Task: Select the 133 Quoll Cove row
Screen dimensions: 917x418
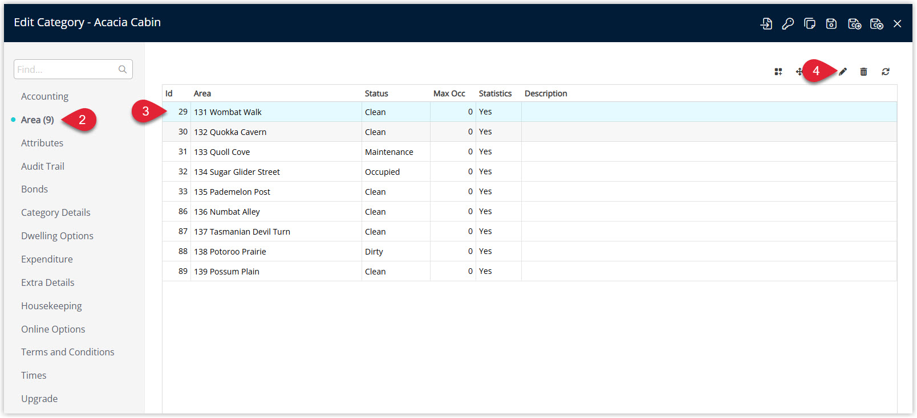Action: click(529, 151)
